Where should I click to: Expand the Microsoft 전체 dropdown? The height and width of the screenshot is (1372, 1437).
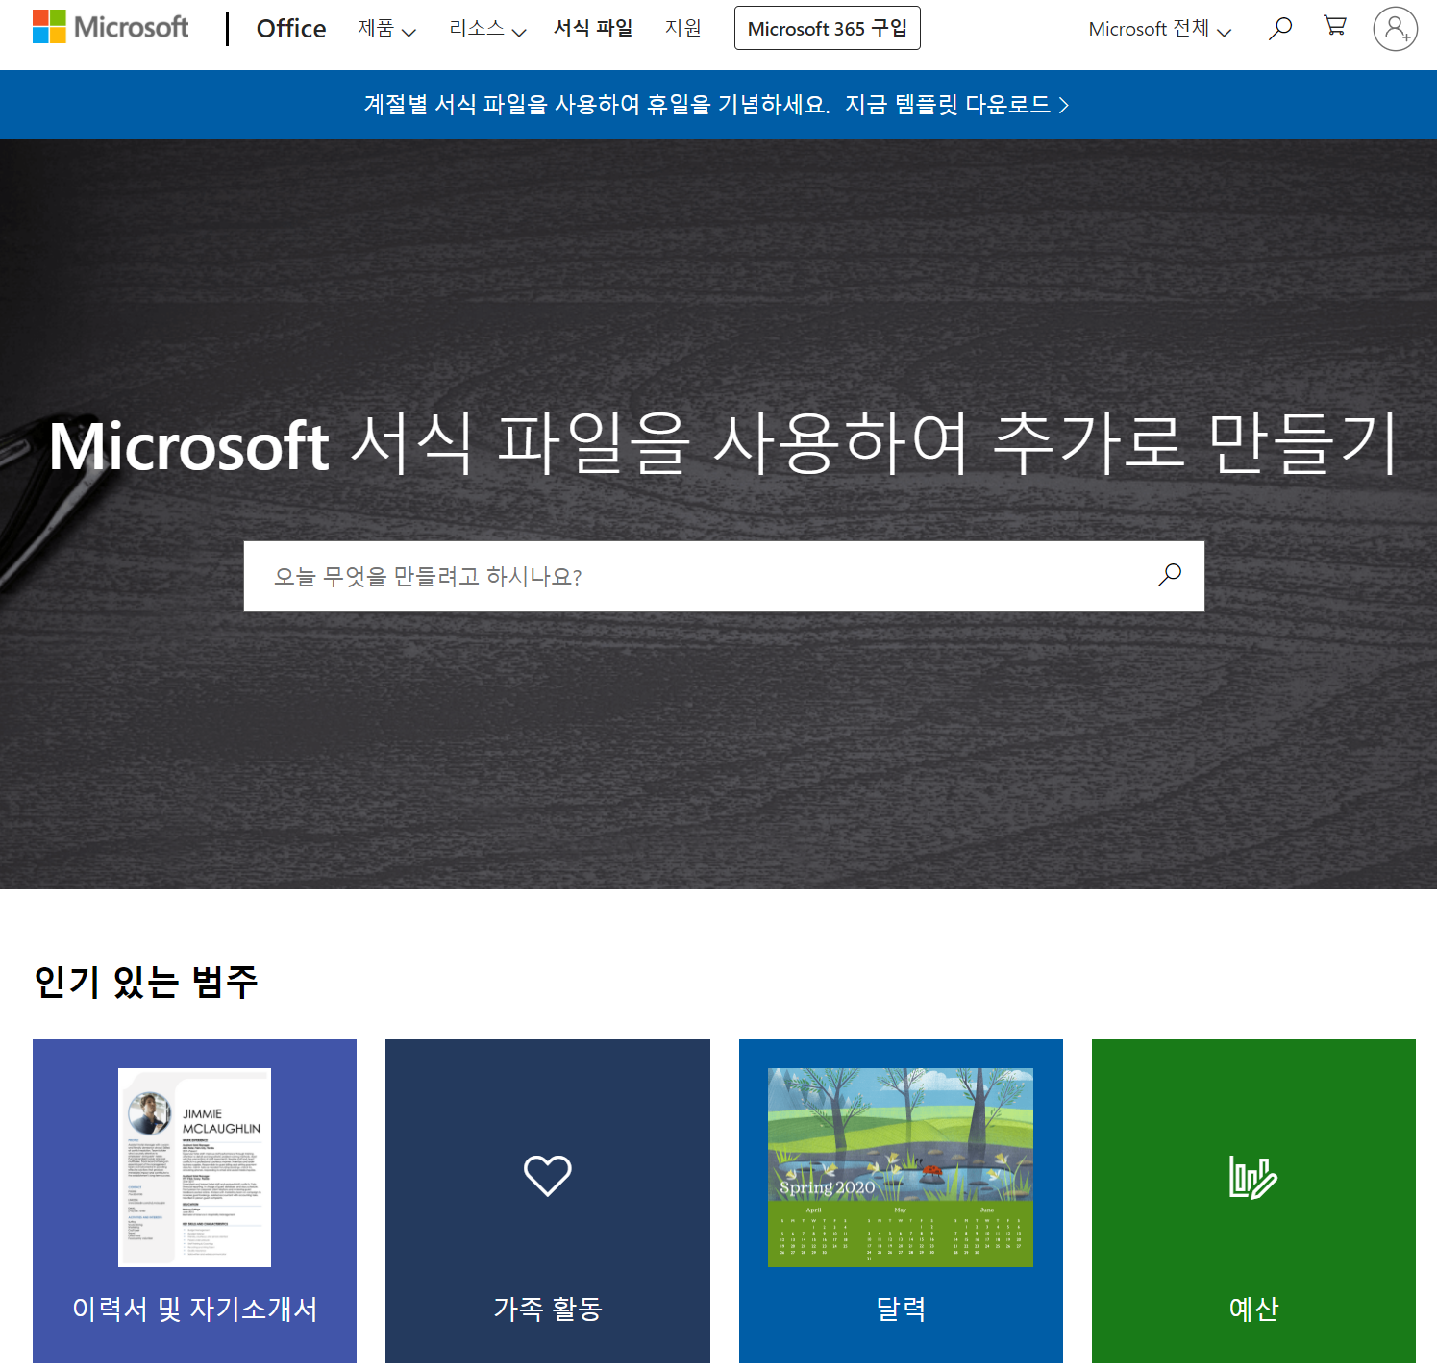click(x=1160, y=29)
